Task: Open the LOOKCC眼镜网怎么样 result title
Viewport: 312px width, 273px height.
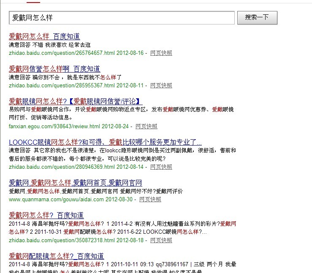Action: coord(105,142)
